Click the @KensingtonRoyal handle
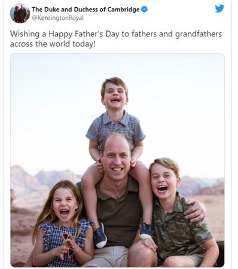238x269 pixels. tap(57, 18)
